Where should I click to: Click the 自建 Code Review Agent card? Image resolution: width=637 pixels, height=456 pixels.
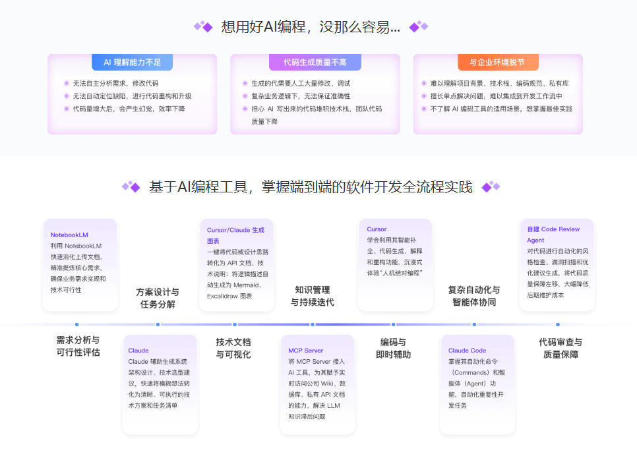pos(557,264)
